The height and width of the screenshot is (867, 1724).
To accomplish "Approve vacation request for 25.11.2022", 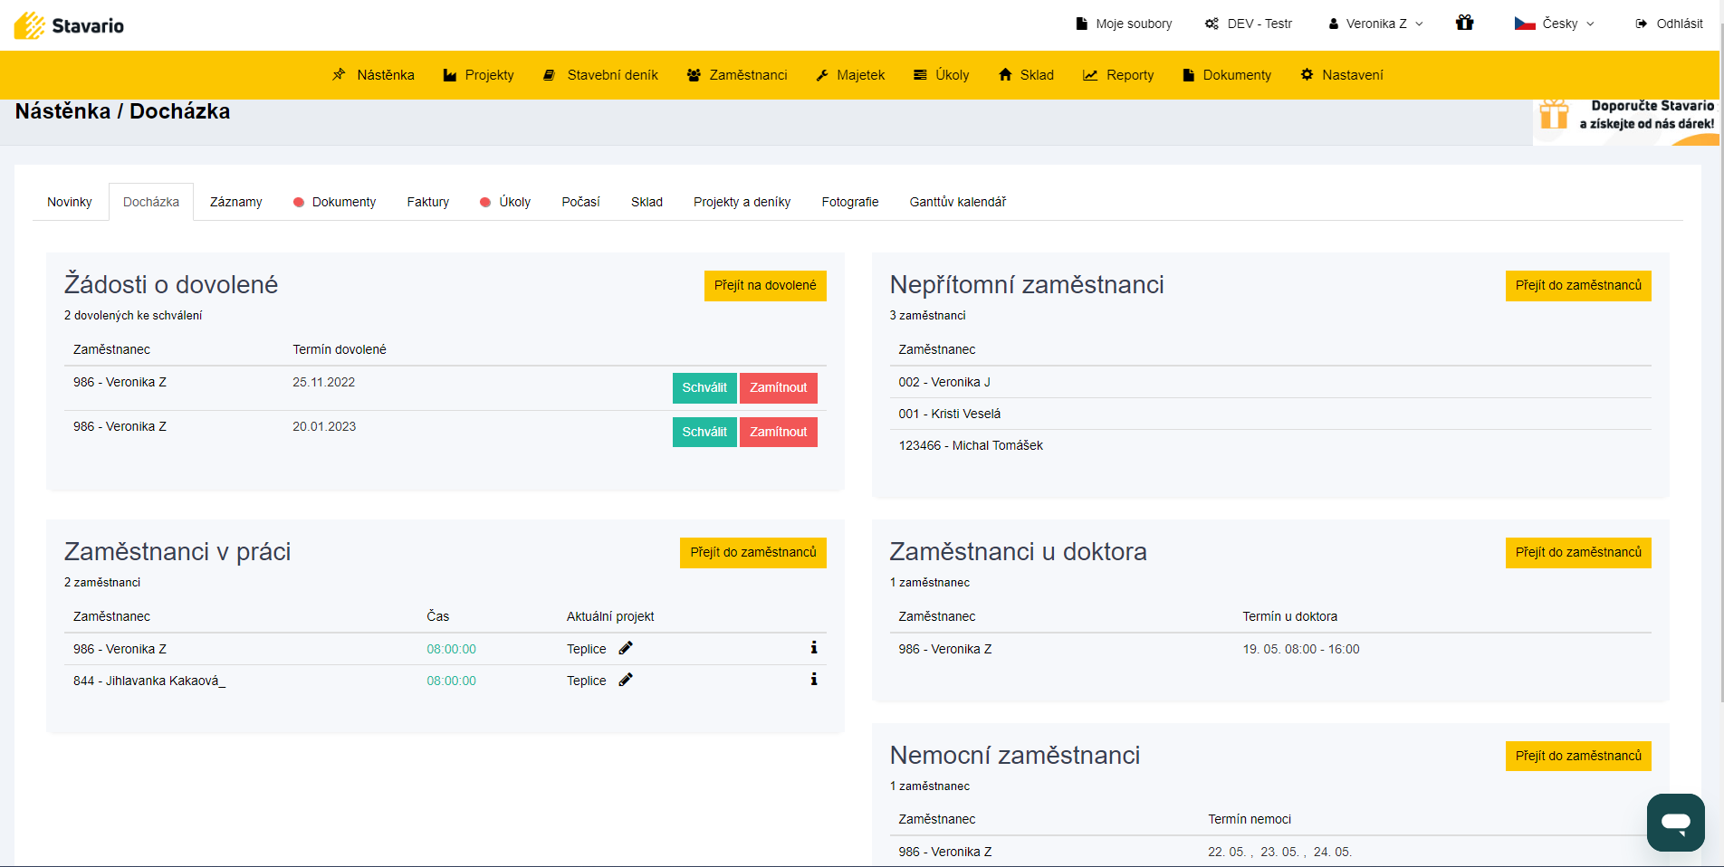I will point(704,388).
